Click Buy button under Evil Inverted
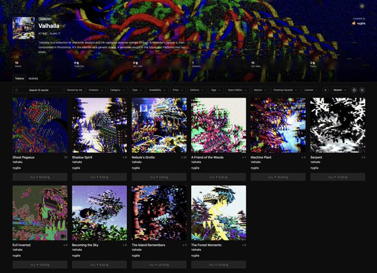Viewport: 377px width, 273px height. pyautogui.click(x=40, y=265)
